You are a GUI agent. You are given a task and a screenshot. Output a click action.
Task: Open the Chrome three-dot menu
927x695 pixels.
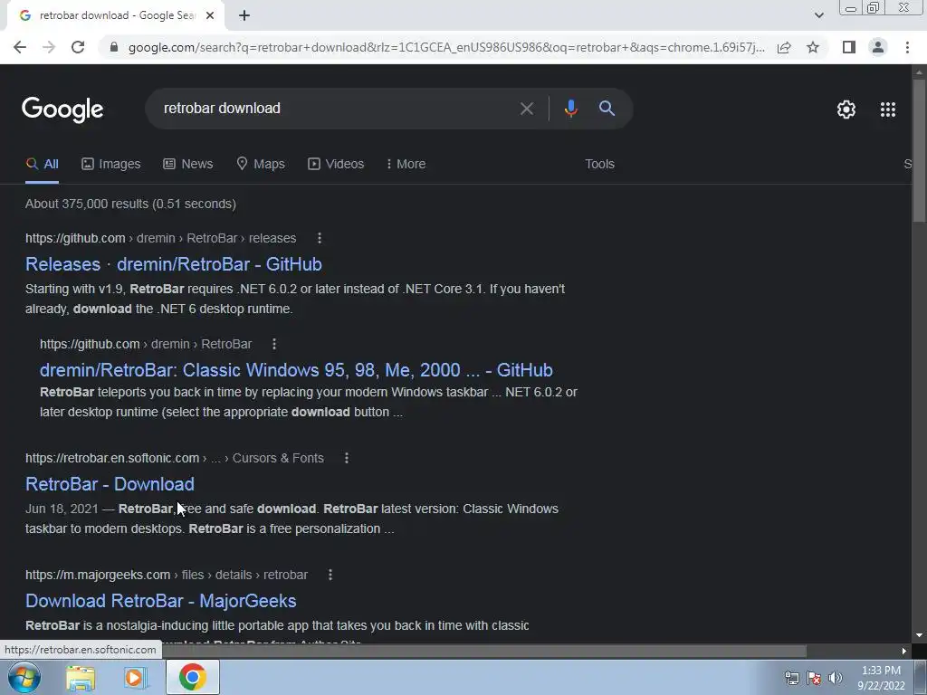[907, 47]
